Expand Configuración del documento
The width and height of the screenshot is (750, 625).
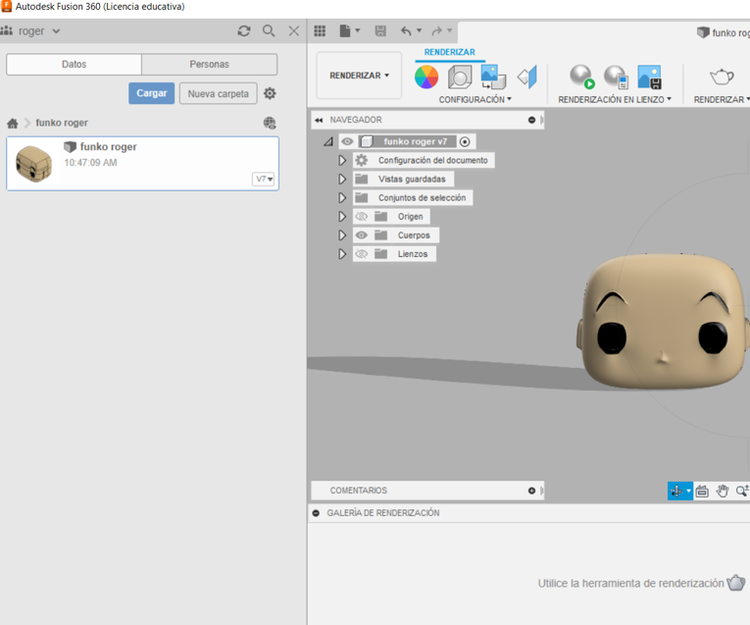point(342,160)
